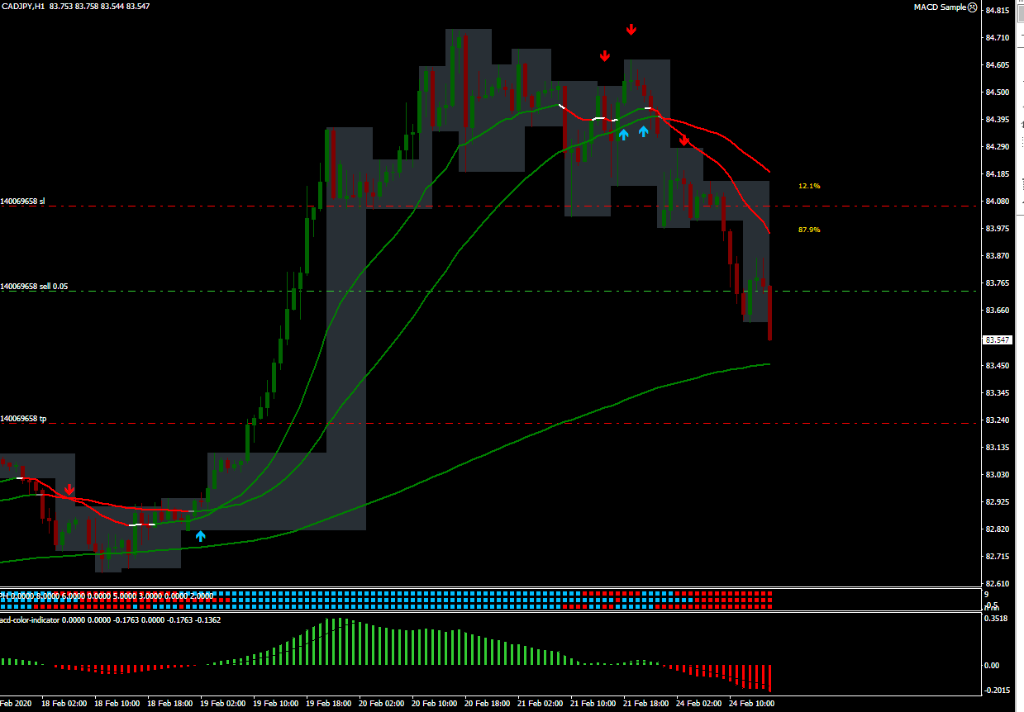Click the red down arrow beside the falling red moving average
Screen dimensions: 1024x712
pyautogui.click(x=684, y=140)
